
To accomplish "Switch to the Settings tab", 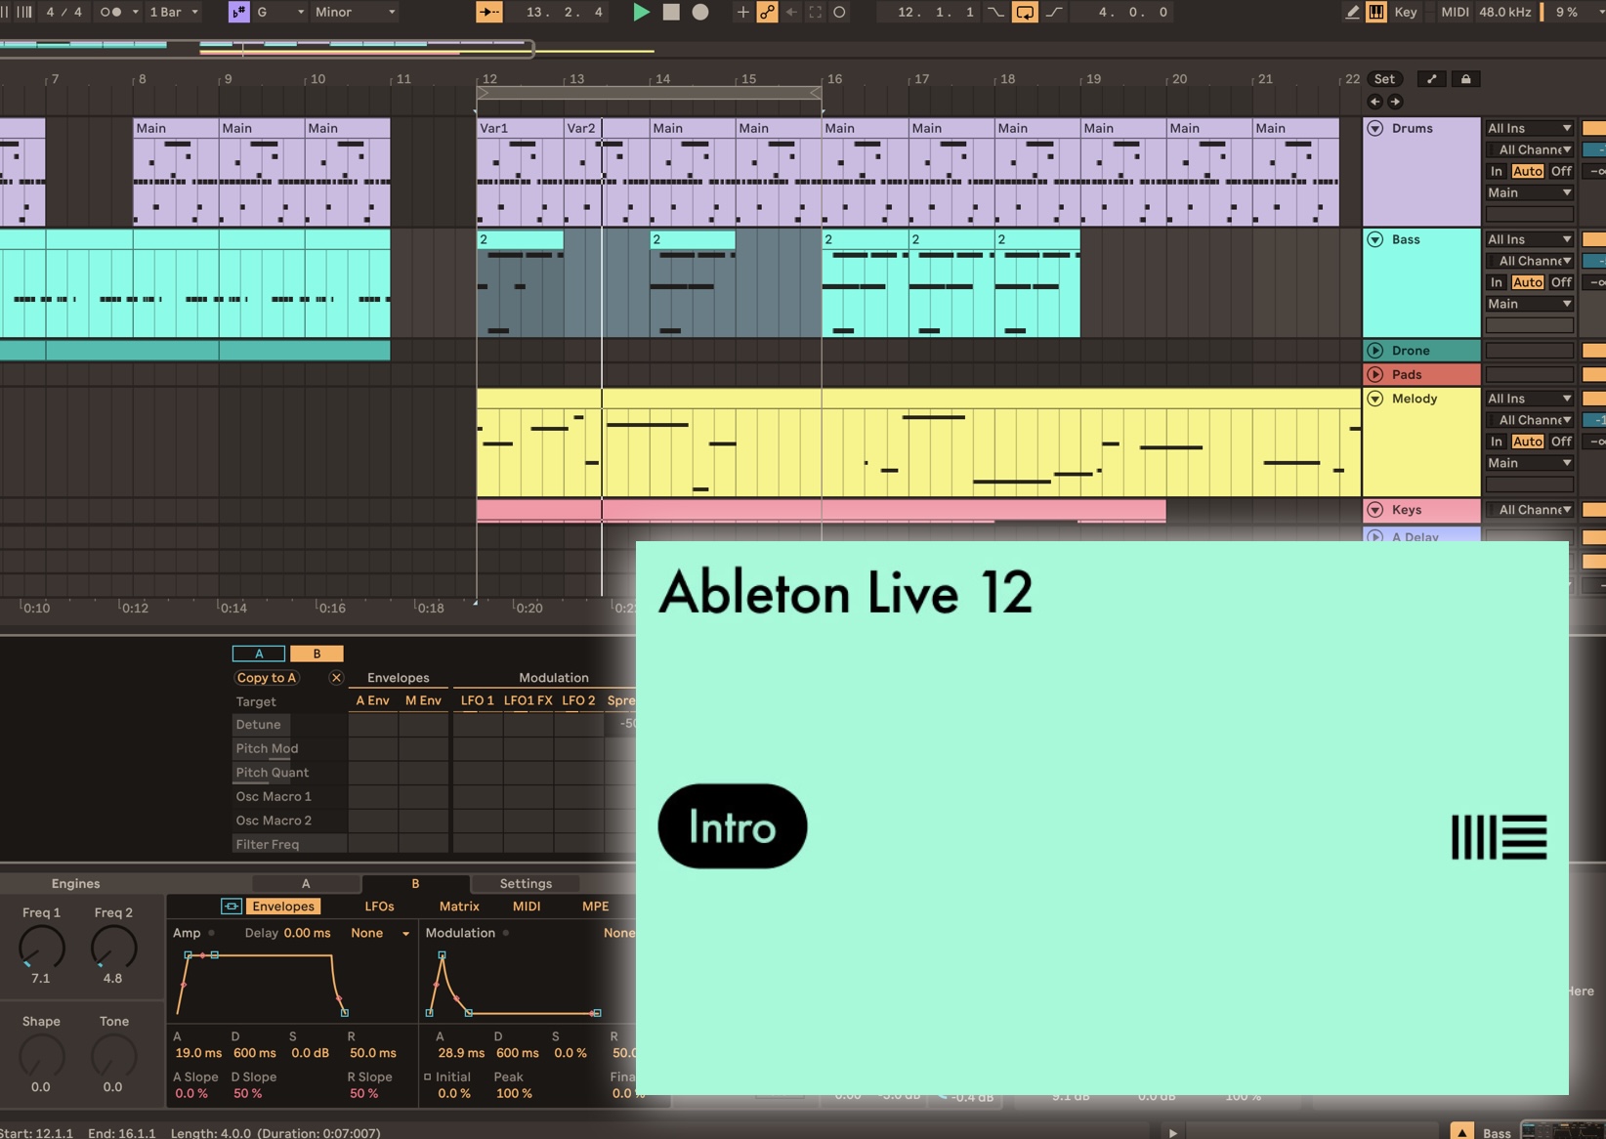I will click(x=526, y=883).
